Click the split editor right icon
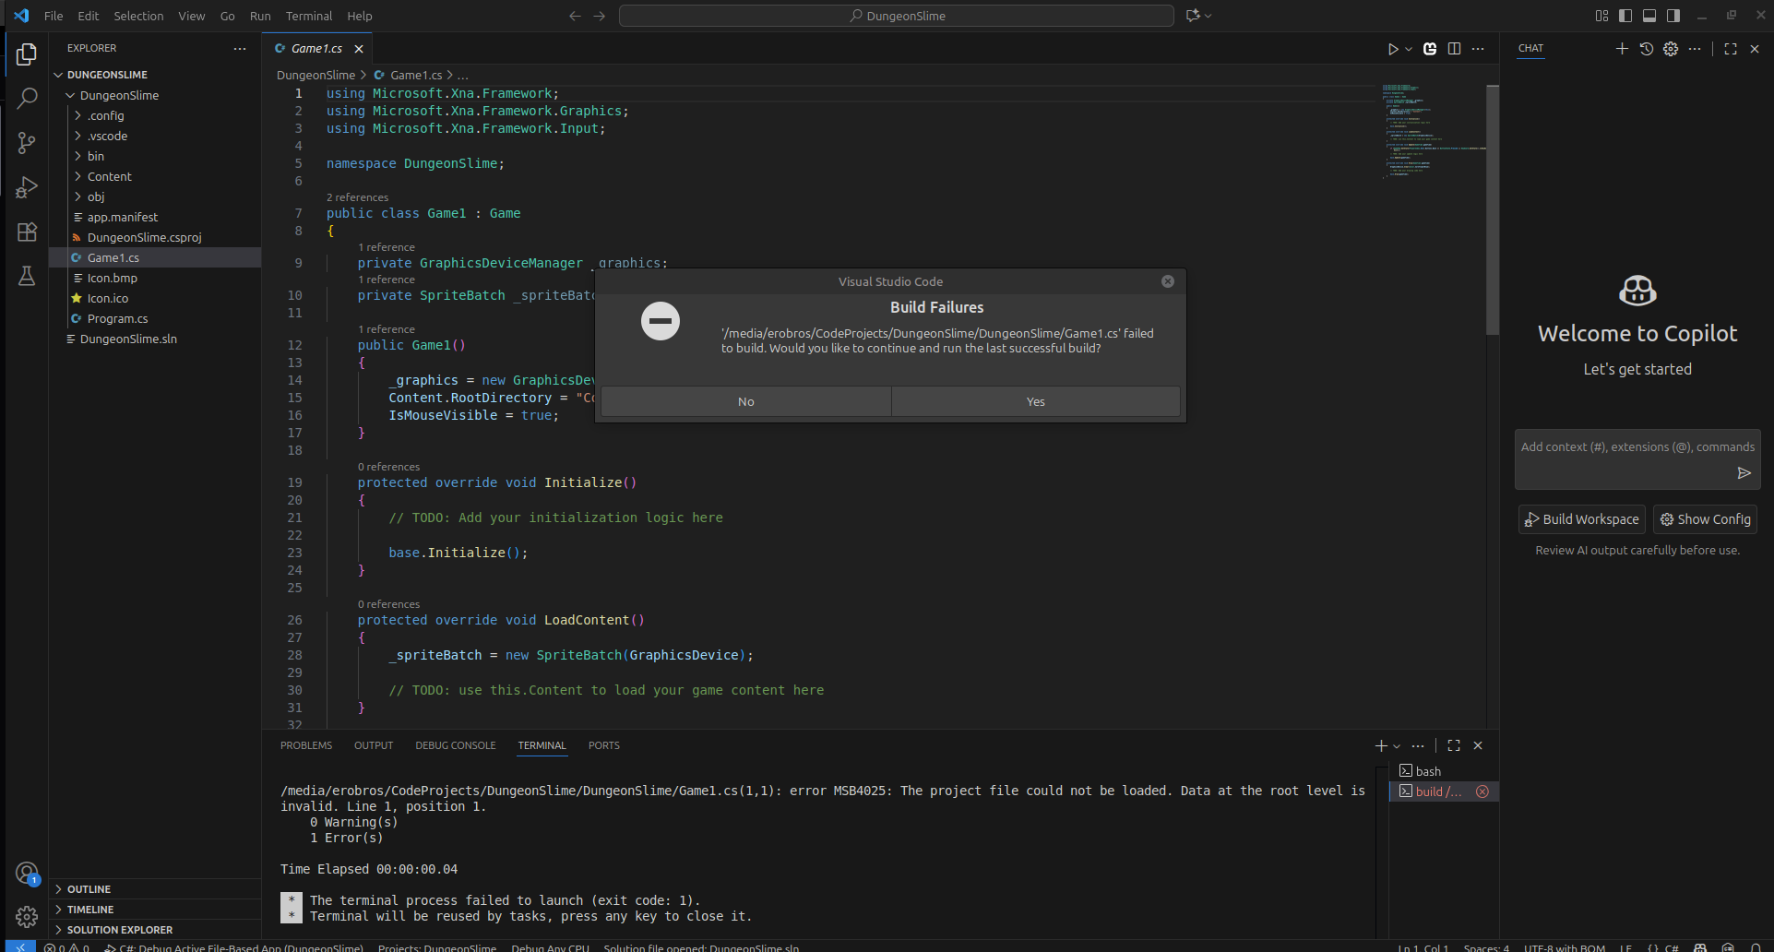 click(1454, 49)
